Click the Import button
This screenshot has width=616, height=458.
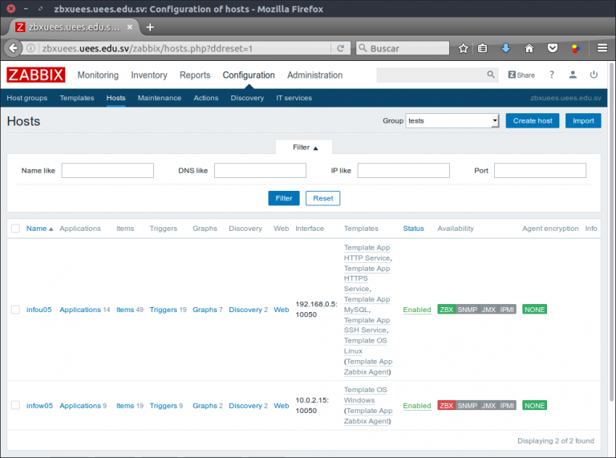[583, 120]
